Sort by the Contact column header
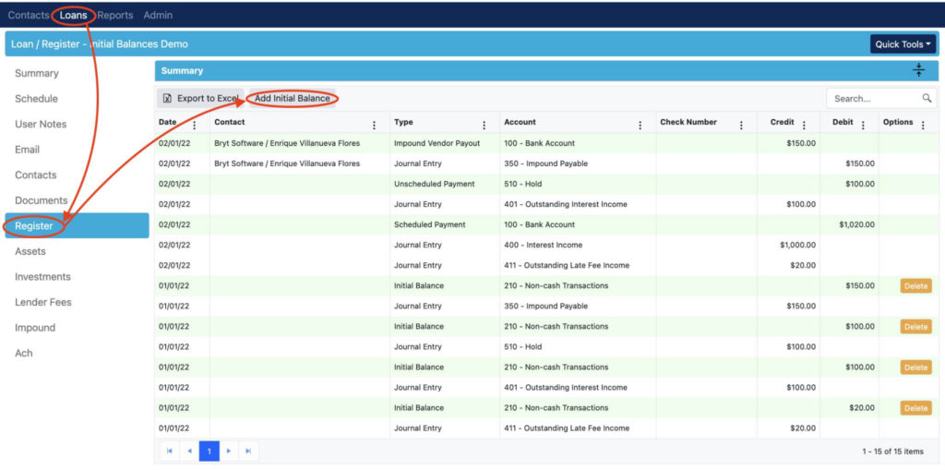Viewport: 945px width, 470px height. tap(230, 122)
